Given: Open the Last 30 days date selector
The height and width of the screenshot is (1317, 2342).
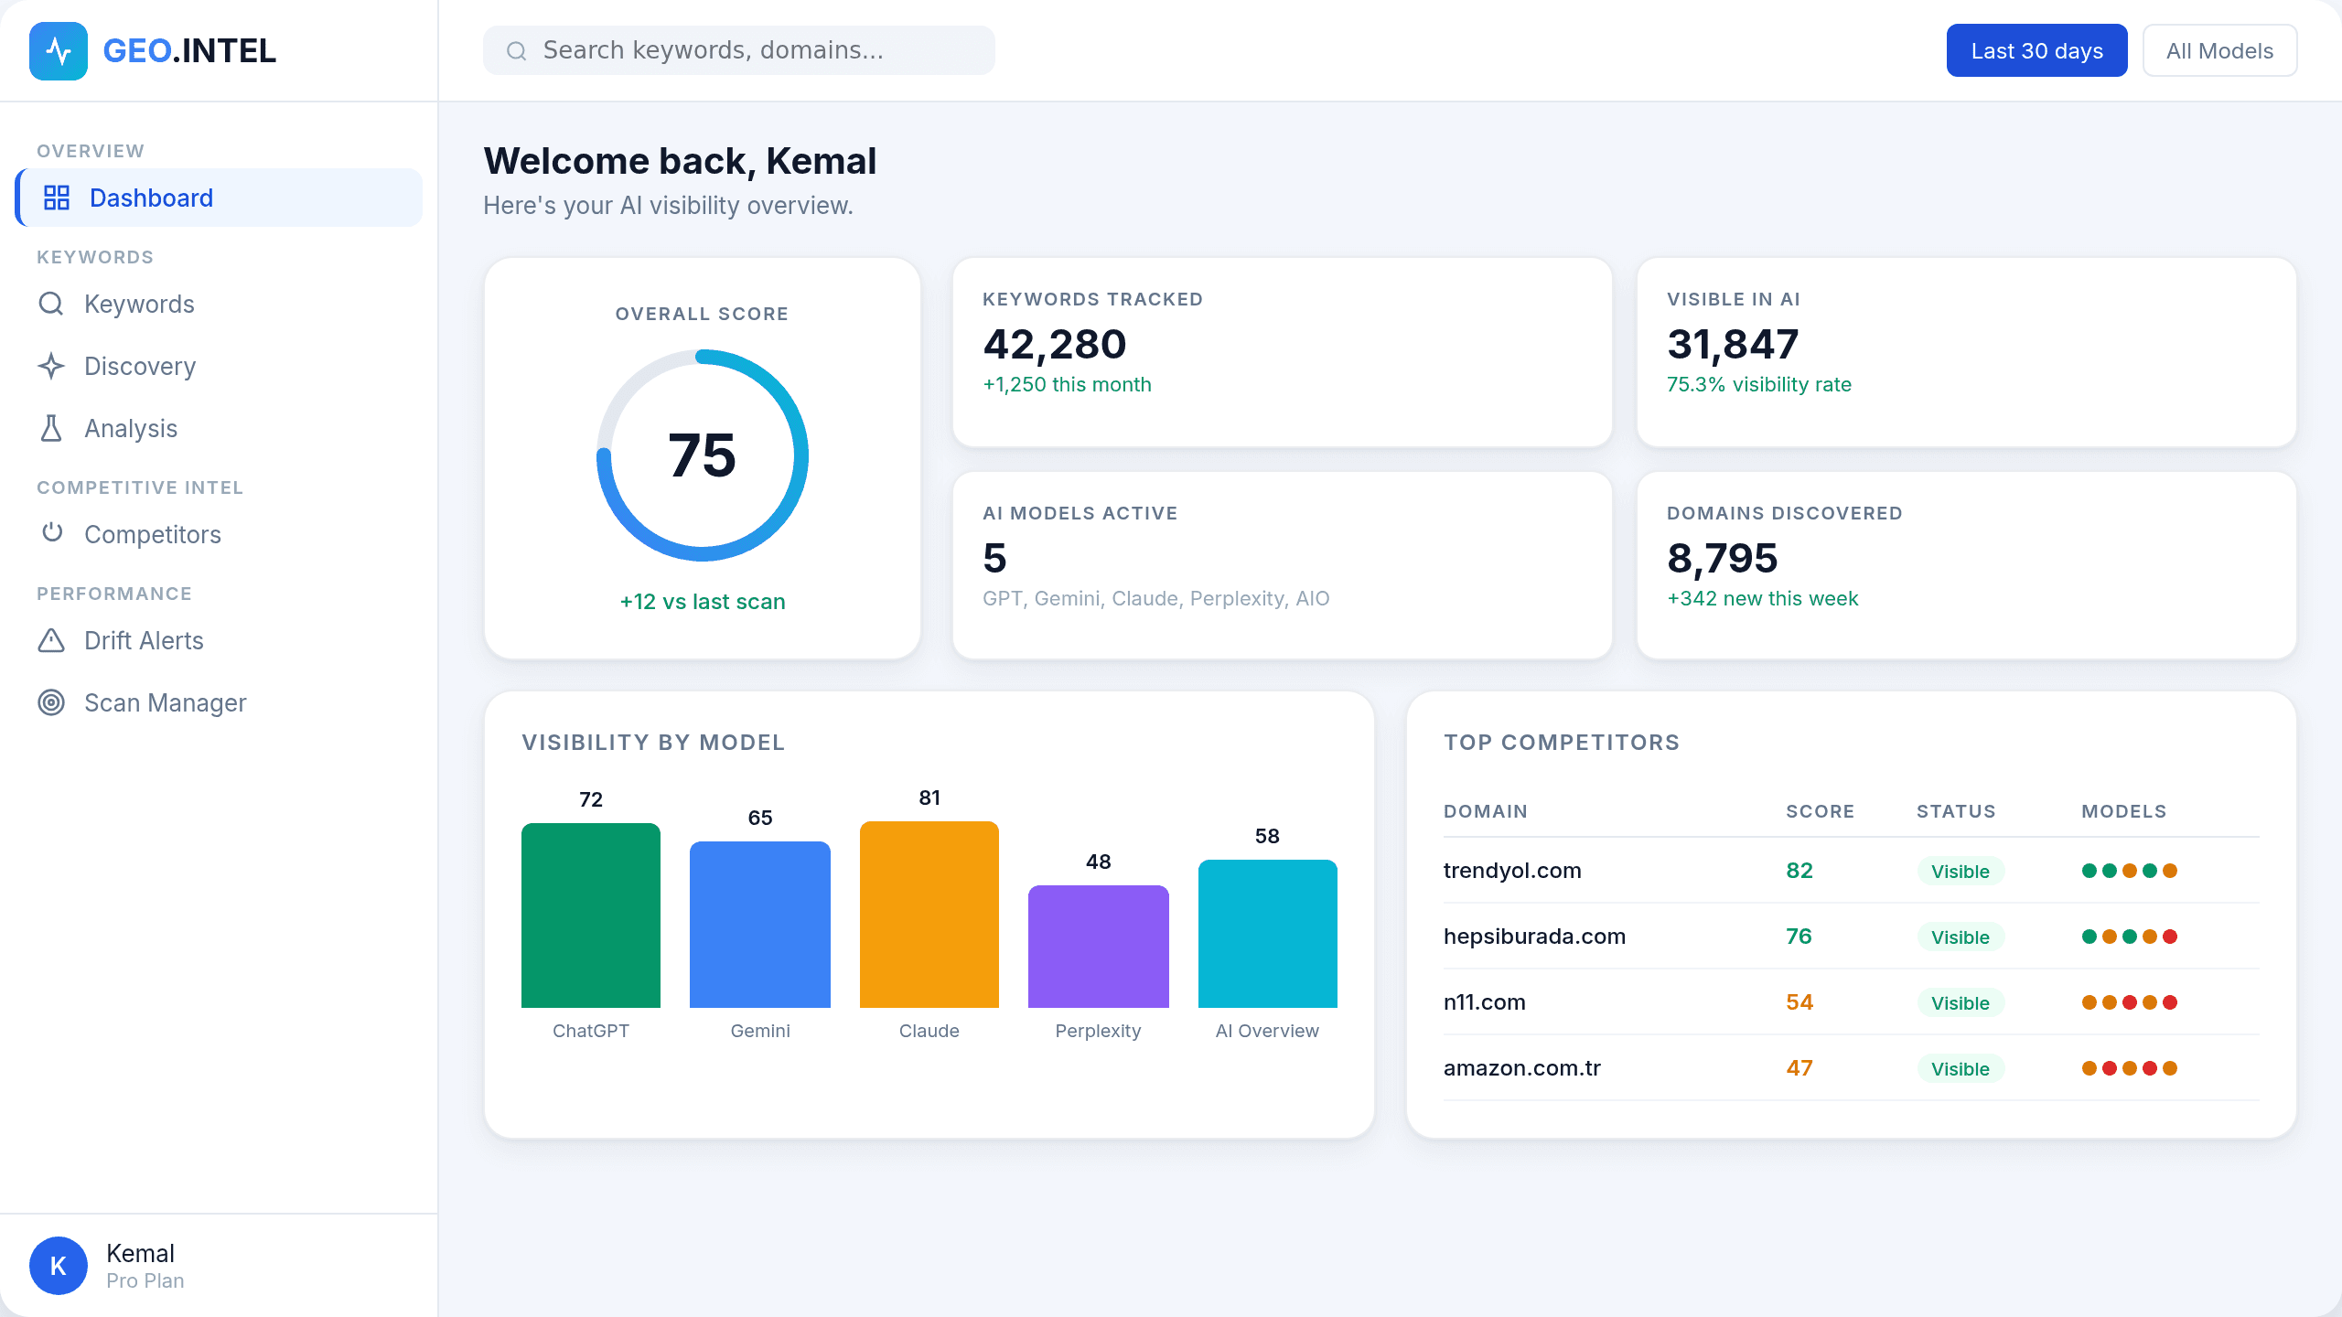Looking at the screenshot, I should click(2037, 50).
